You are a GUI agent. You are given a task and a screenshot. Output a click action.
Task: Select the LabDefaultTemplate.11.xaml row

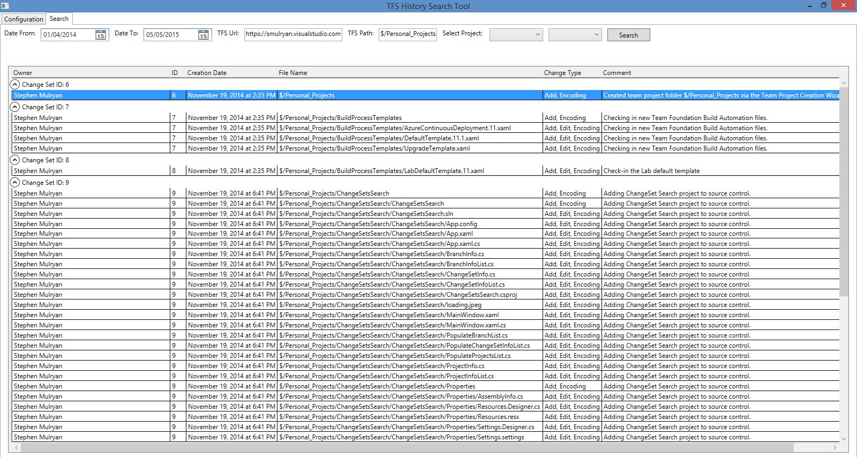(x=381, y=171)
